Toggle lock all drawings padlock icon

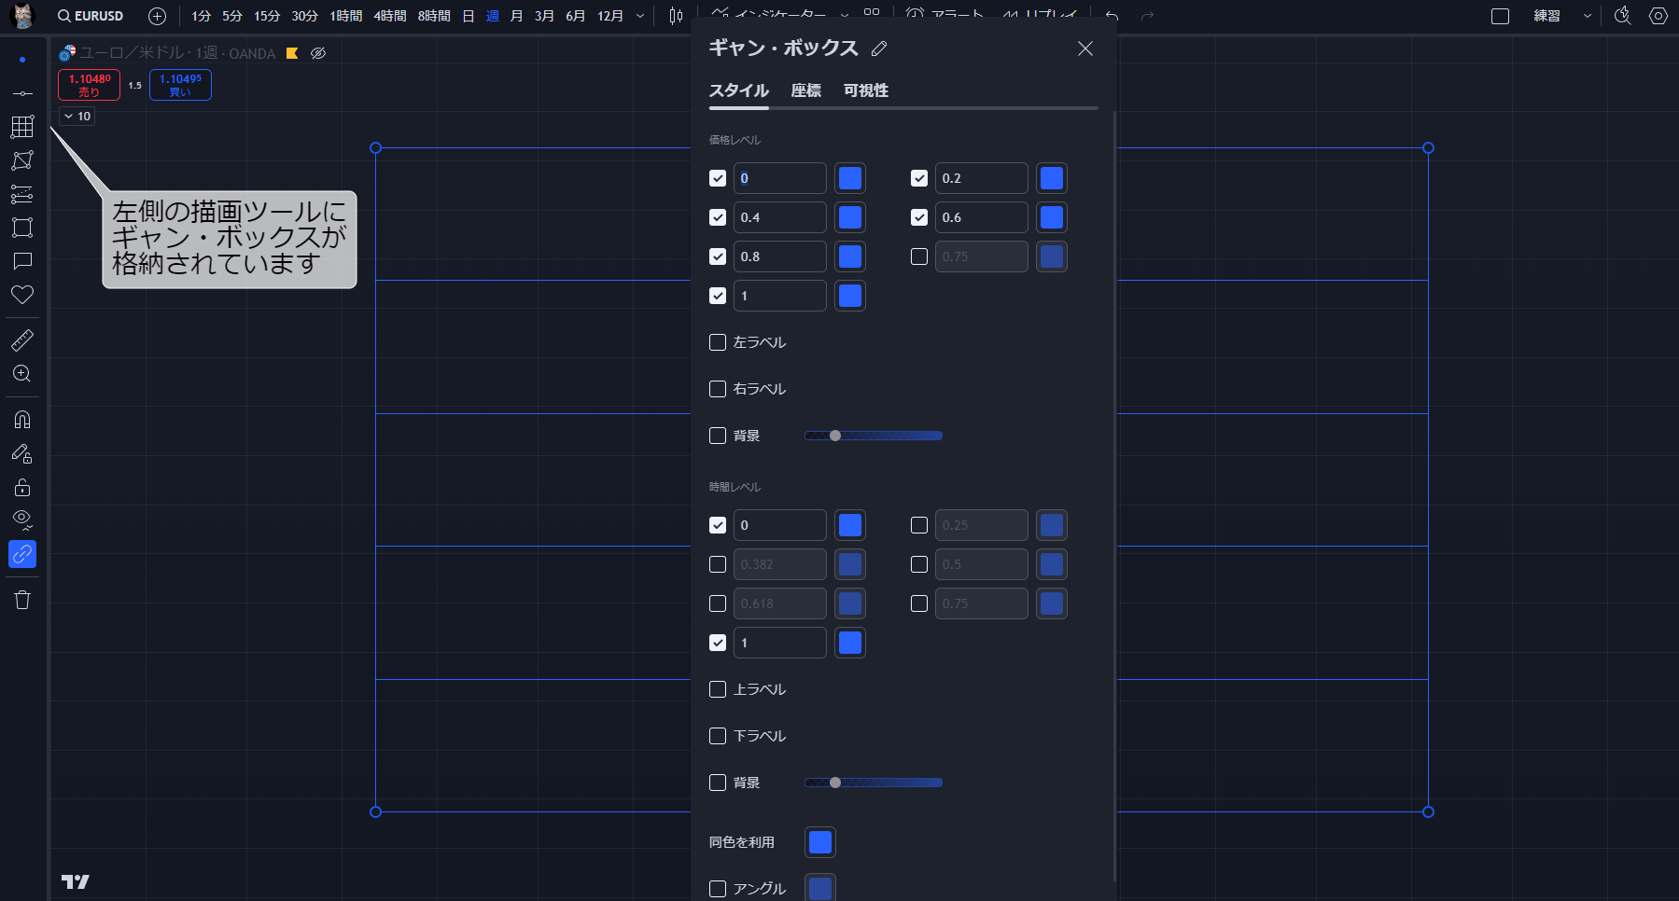tap(22, 487)
